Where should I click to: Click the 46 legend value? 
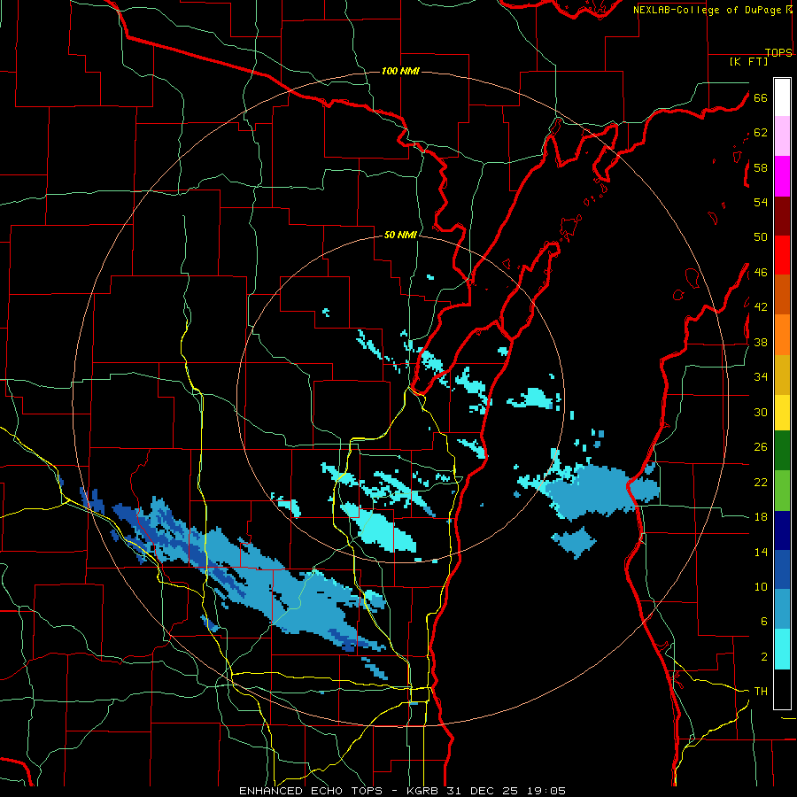point(761,273)
